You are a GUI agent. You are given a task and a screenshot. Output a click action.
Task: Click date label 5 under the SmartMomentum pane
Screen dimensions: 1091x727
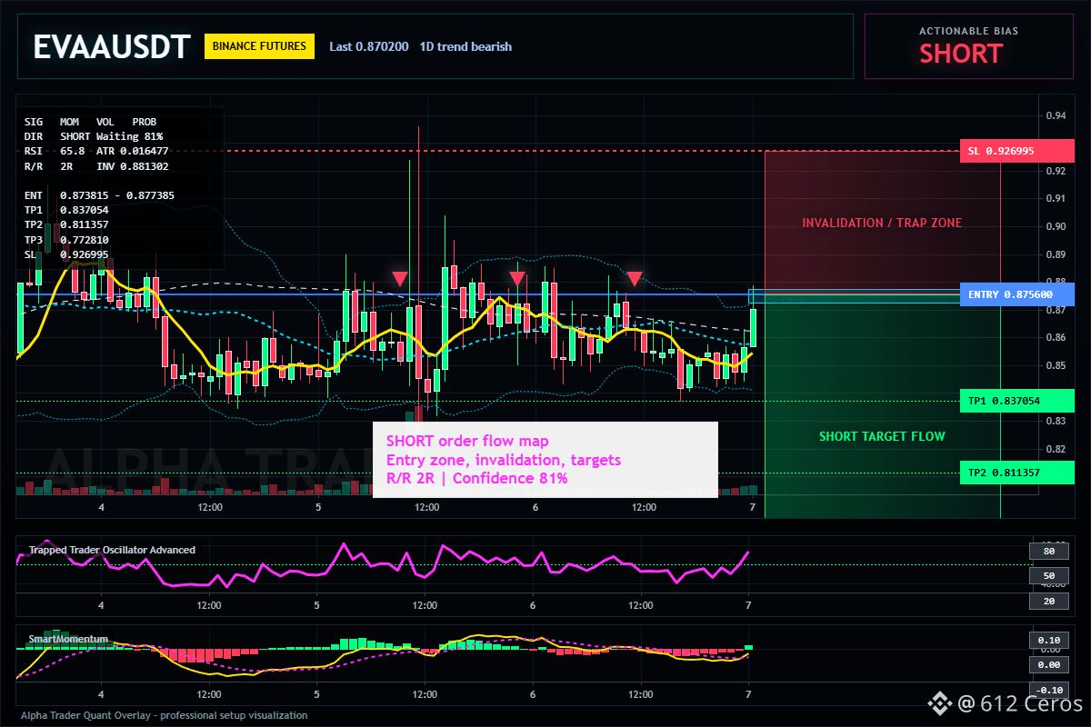[x=316, y=693]
